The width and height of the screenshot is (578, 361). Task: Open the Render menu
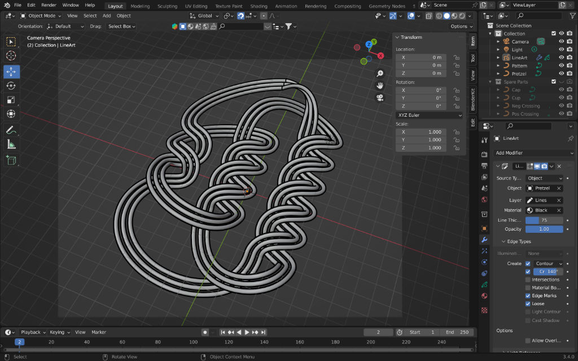tap(49, 5)
